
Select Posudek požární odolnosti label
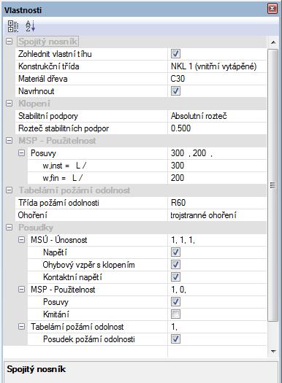click(x=89, y=339)
